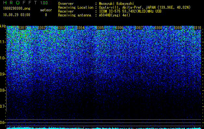The image size is (204, 129).
Task: Click the ICOM IC-575 receiver details
Action: 130,11
